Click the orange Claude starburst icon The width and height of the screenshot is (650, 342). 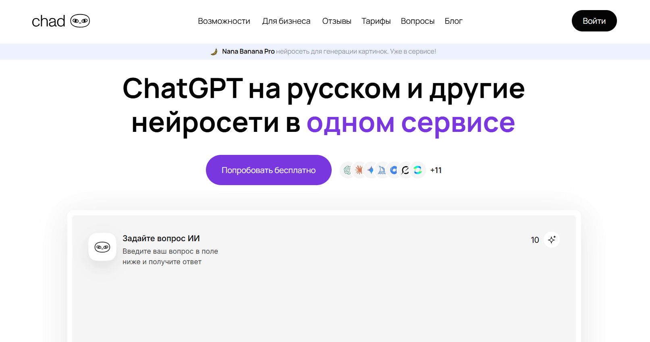(x=359, y=170)
